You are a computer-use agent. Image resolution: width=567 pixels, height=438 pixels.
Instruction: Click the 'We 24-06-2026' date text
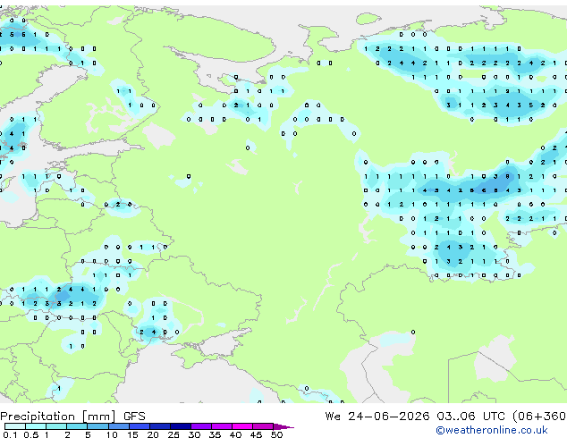(x=377, y=417)
